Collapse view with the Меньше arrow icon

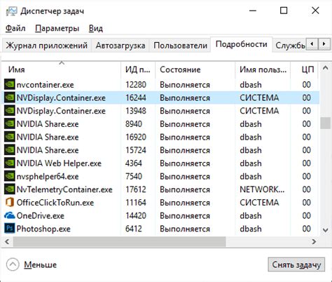(13, 264)
